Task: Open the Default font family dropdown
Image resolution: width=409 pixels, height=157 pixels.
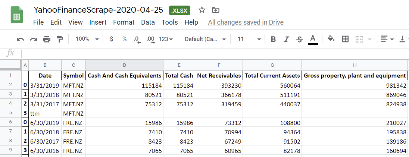Action: coord(205,39)
